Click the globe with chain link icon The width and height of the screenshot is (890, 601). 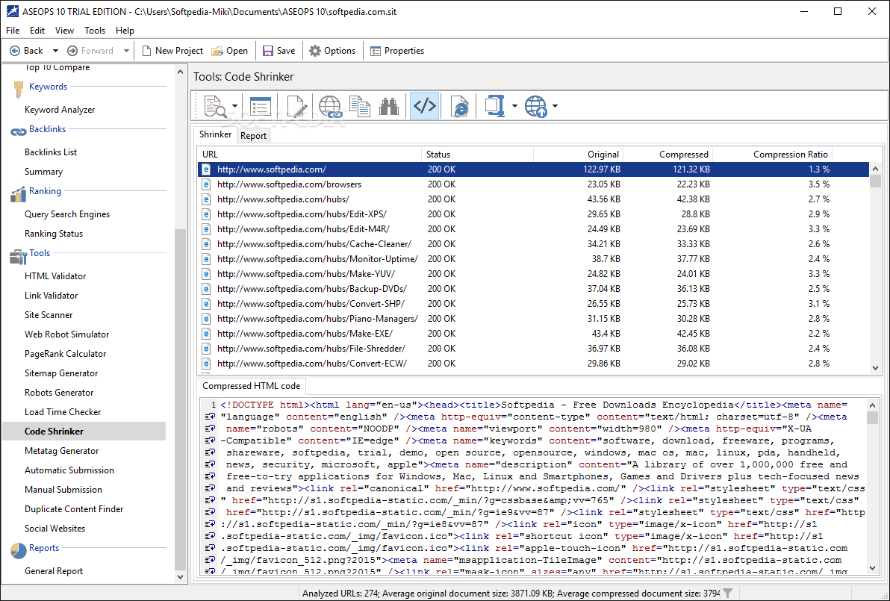click(330, 106)
